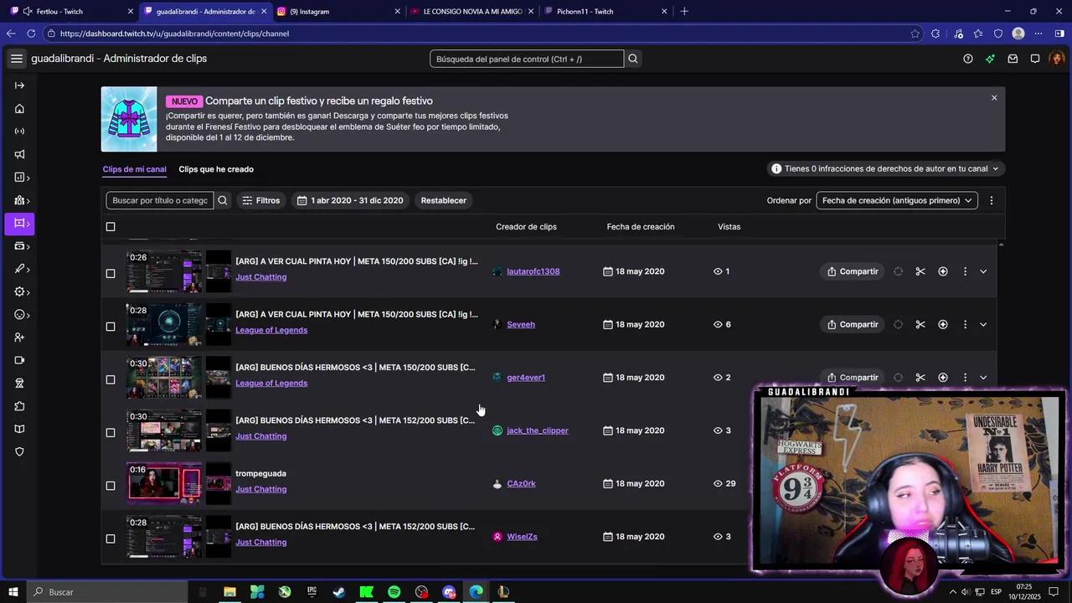
Task: Expand details chevron for lautarofc1308's clip
Action: (x=983, y=271)
